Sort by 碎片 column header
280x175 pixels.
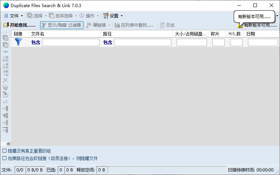click(217, 34)
